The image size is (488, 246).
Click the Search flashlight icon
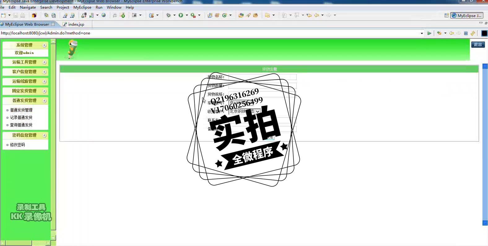coord(248,15)
